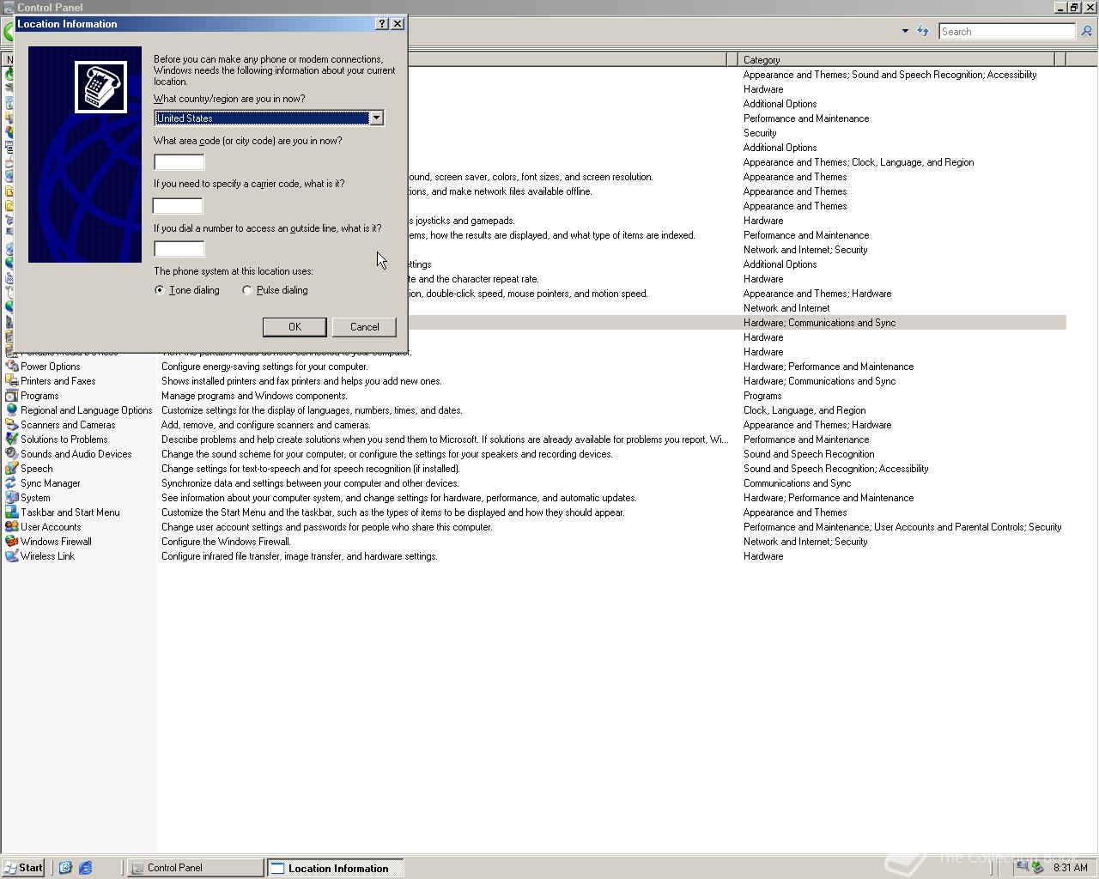Click the magnifier search icon in Control Panel

[x=1086, y=31]
